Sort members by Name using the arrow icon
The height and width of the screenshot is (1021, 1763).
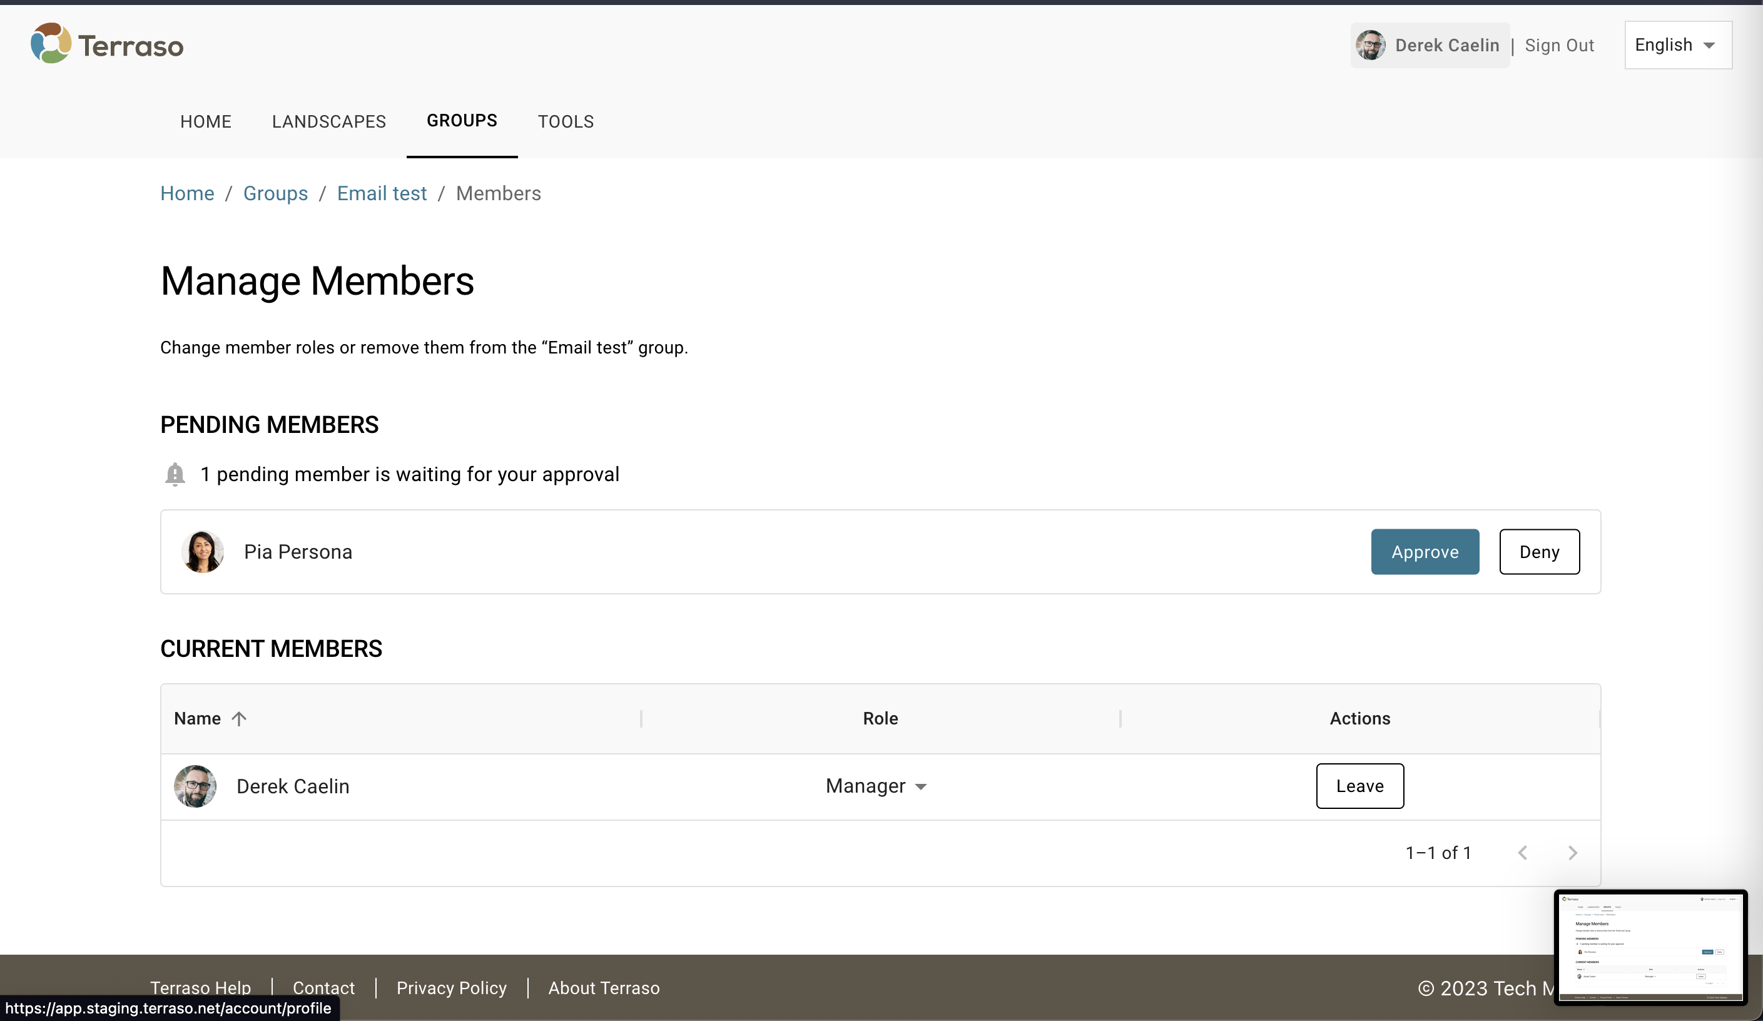[240, 718]
